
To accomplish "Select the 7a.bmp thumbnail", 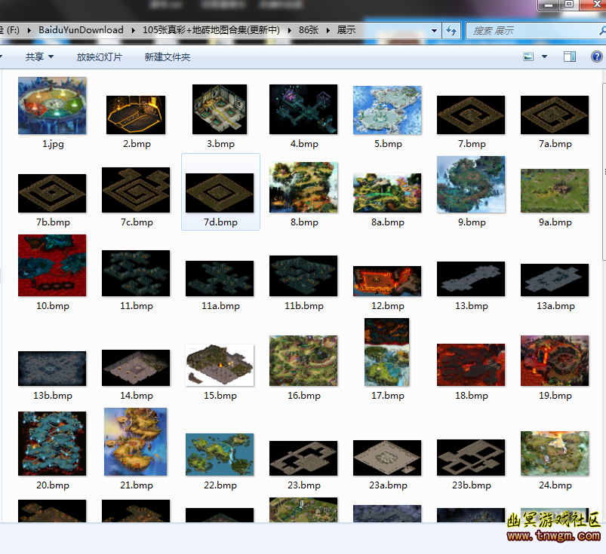I will [x=555, y=115].
